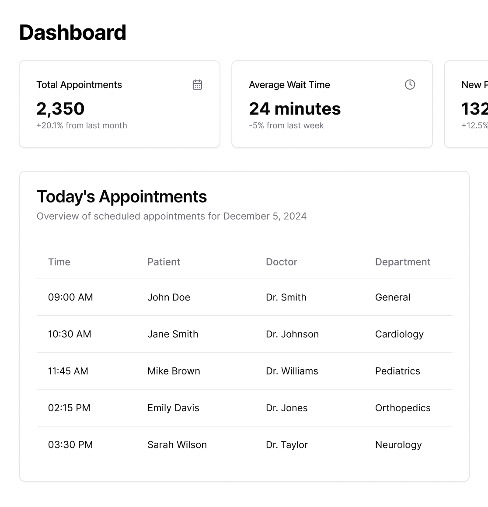The height and width of the screenshot is (507, 488).
Task: Open the Total Appointments card
Action: (x=119, y=104)
